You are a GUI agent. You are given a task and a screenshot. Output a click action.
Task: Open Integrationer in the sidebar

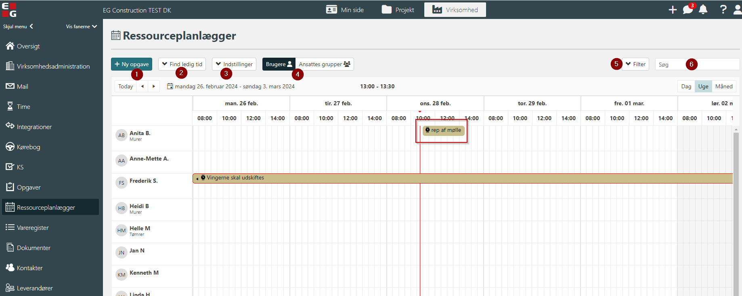click(34, 127)
